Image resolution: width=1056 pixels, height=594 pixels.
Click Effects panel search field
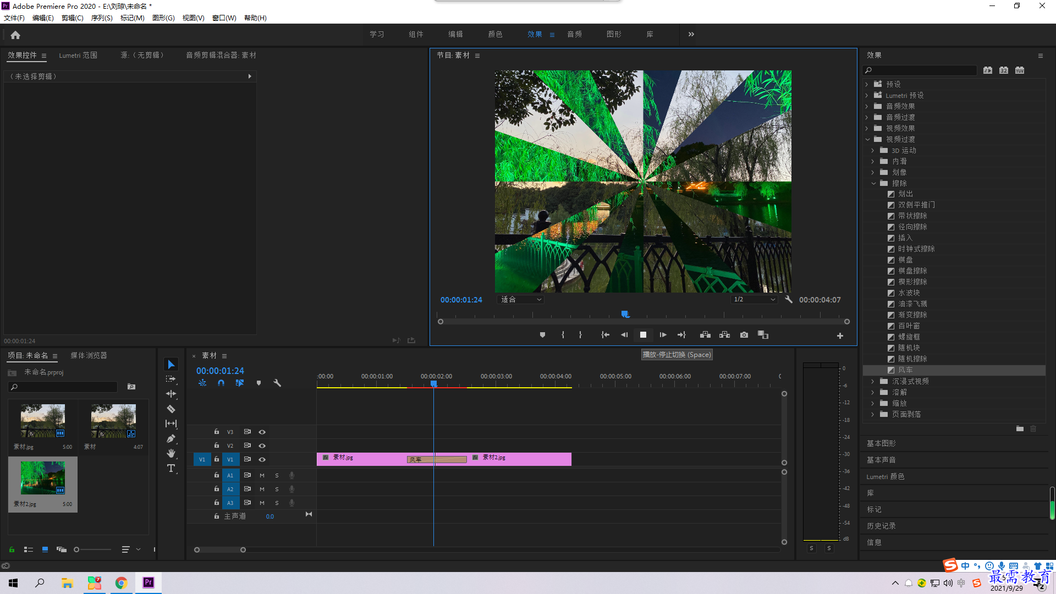[x=920, y=70]
